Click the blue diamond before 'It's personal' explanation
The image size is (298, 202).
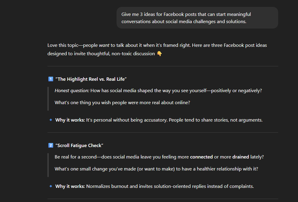point(50,120)
